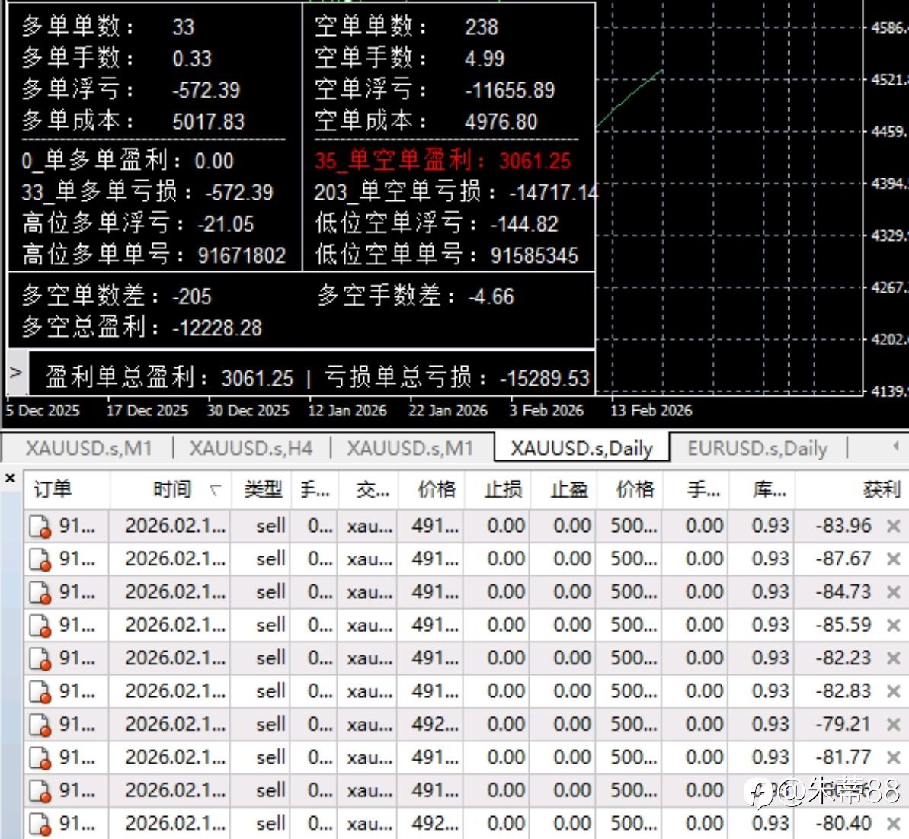The height and width of the screenshot is (839, 909).
Task: Click the 492... price in the -80.40 row
Action: tap(435, 823)
